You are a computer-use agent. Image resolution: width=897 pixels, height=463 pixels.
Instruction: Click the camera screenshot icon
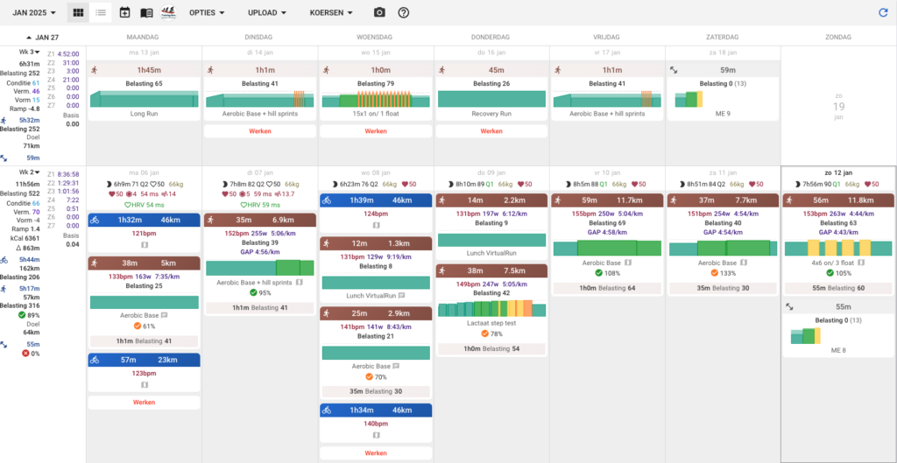[x=379, y=13]
